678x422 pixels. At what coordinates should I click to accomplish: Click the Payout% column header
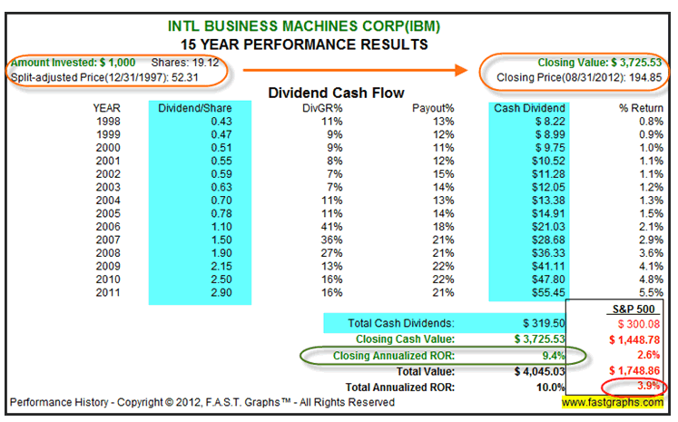[x=433, y=108]
